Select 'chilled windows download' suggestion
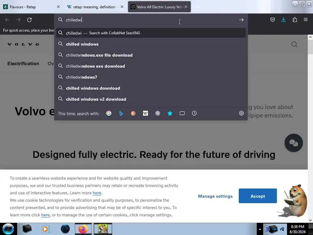Screen dimensions: 313x235 point(151,88)
